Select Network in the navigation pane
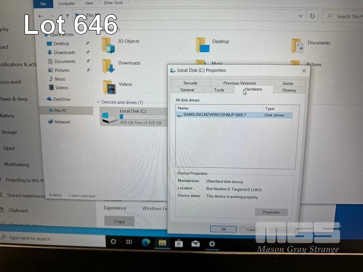 pyautogui.click(x=62, y=122)
